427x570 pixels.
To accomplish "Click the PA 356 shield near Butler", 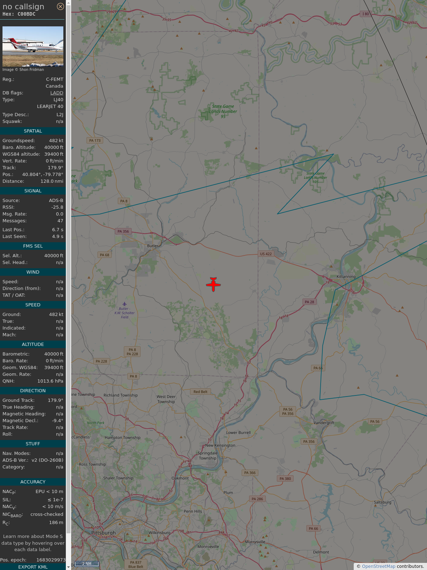I will 123,231.
